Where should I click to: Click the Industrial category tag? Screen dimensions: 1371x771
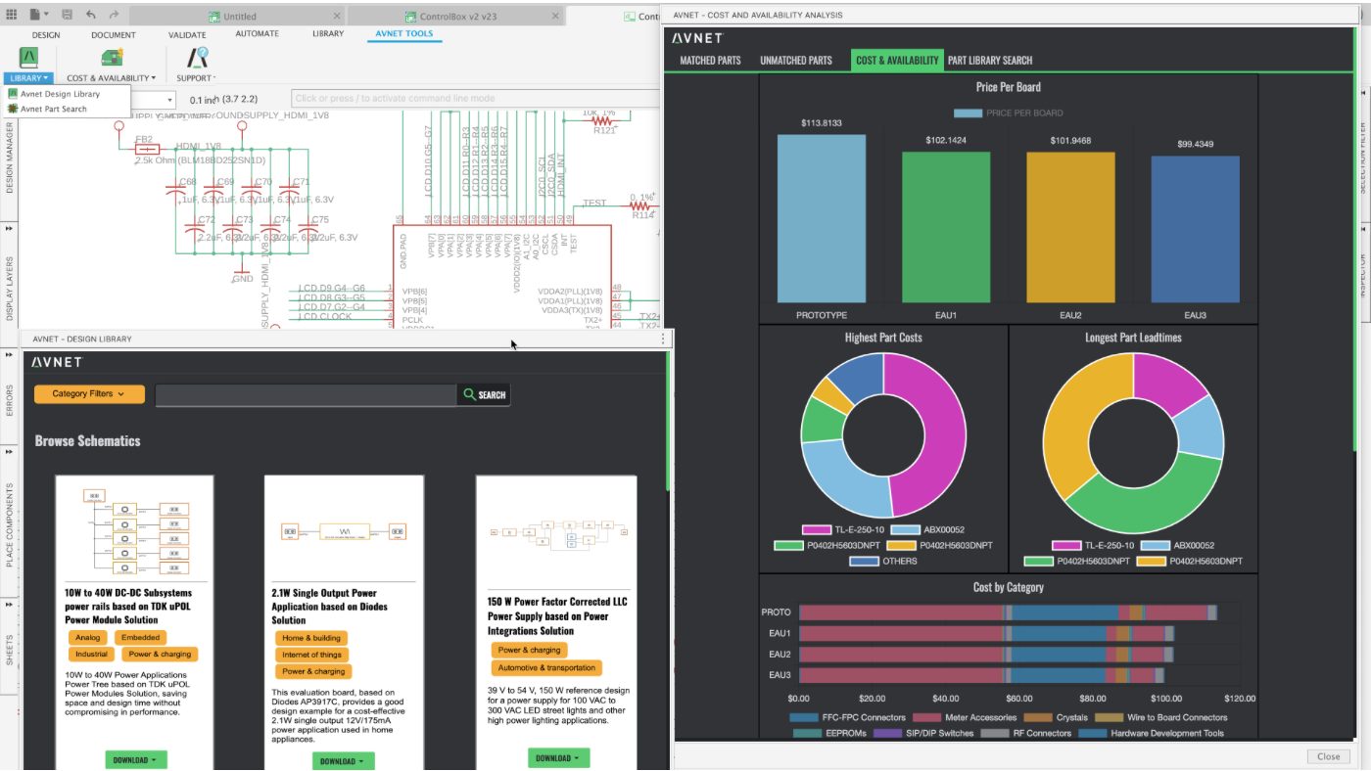pos(92,655)
